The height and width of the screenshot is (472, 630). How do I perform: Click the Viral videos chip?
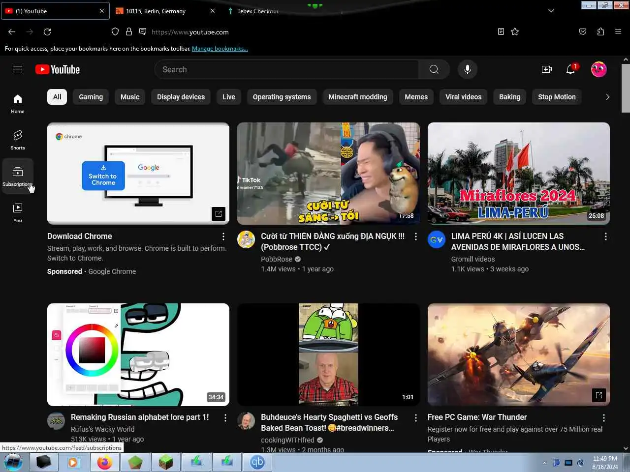[x=464, y=97]
